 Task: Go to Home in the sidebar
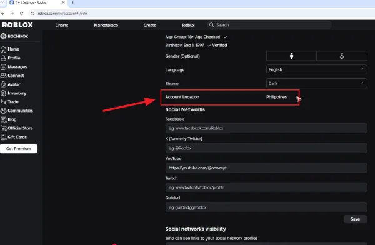pos(10,49)
